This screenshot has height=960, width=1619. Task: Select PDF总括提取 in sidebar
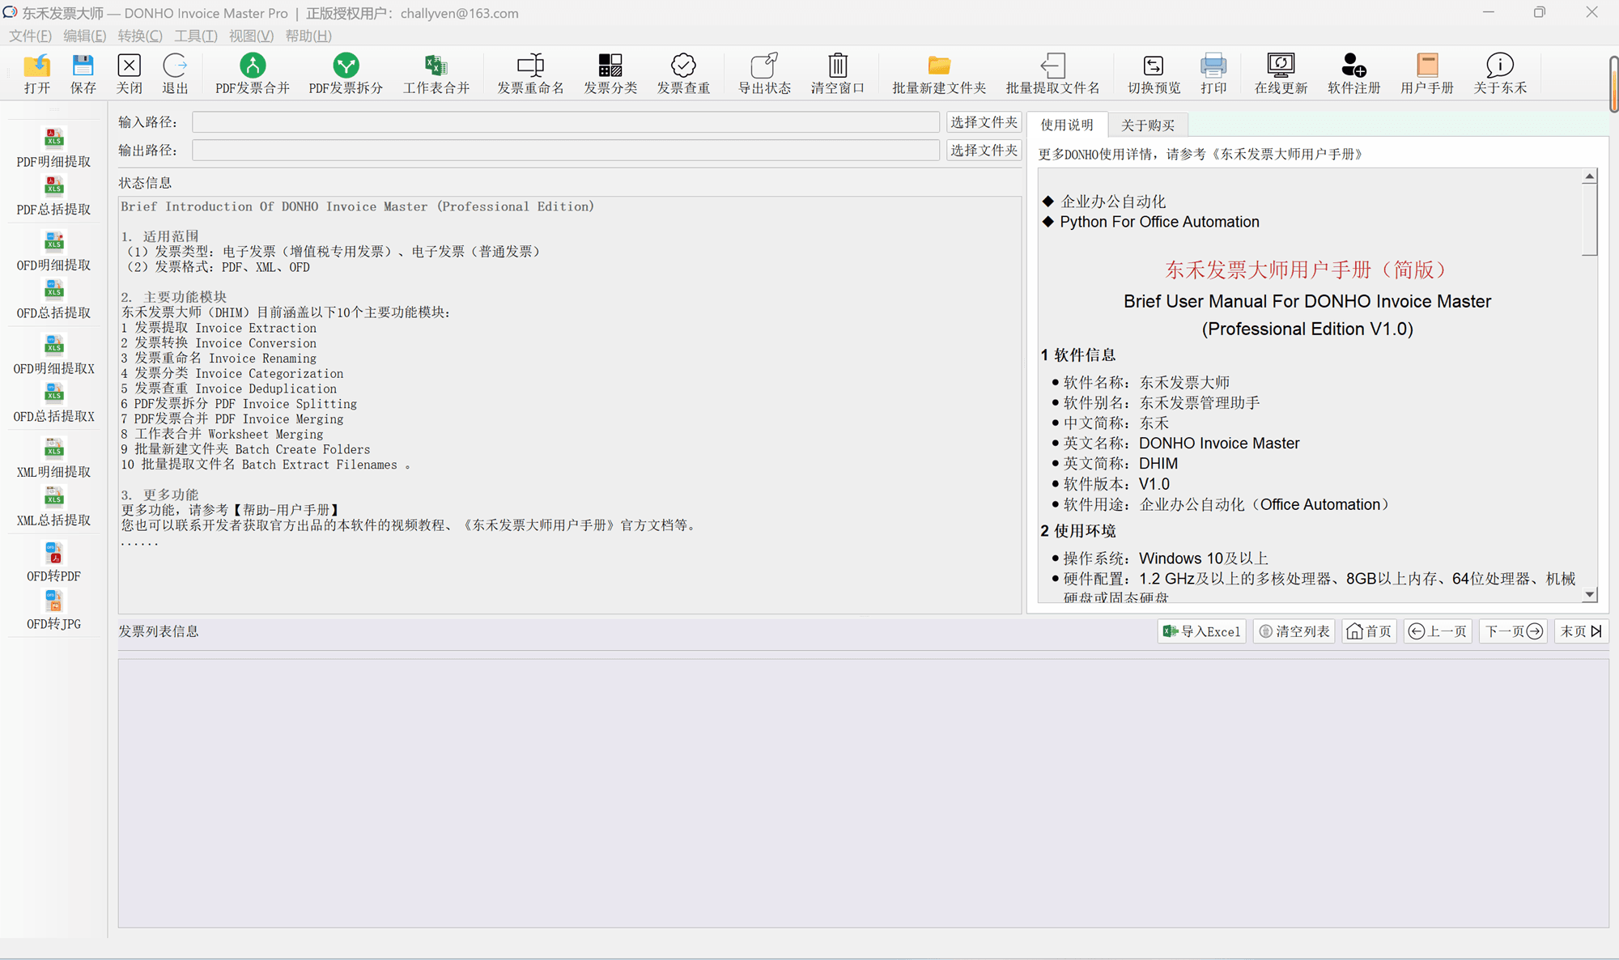(53, 196)
